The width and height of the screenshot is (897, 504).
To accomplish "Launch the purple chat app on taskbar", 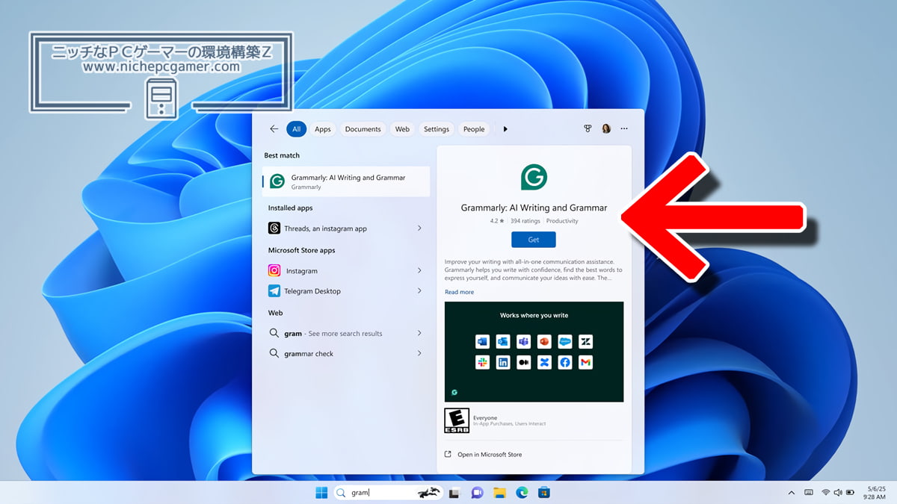I will click(477, 492).
